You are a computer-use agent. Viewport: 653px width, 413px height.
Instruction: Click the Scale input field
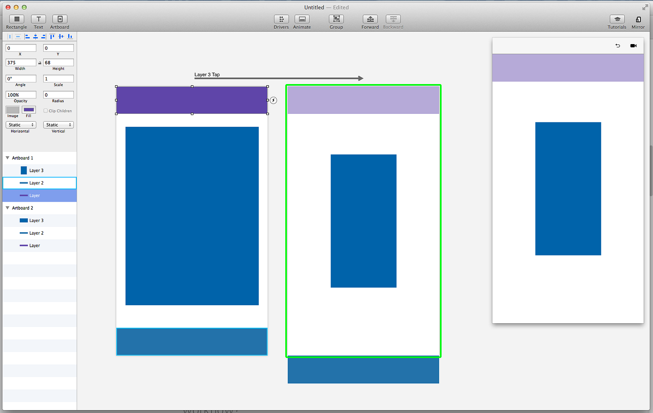pos(58,79)
